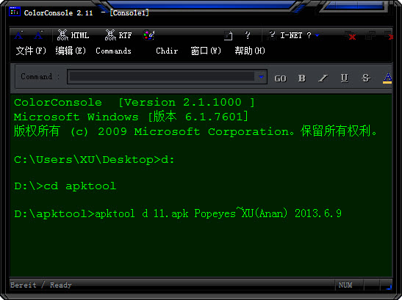The width and height of the screenshot is (402, 300).
Task: Toggle strikethrough text formatting
Action: click(366, 78)
